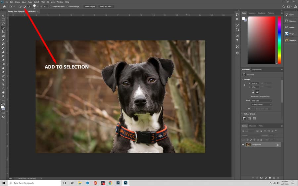Image resolution: width=298 pixels, height=186 pixels.
Task: Select the Quick Selection tool in the toolbox
Action: [3, 28]
